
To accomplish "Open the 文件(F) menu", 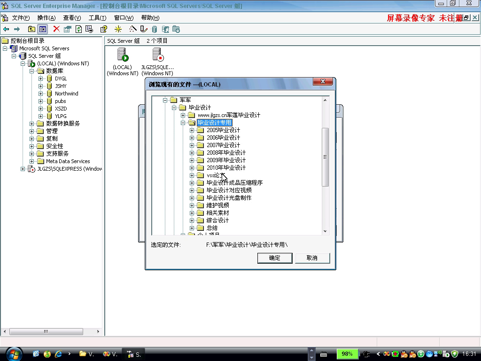I will pyautogui.click(x=21, y=18).
